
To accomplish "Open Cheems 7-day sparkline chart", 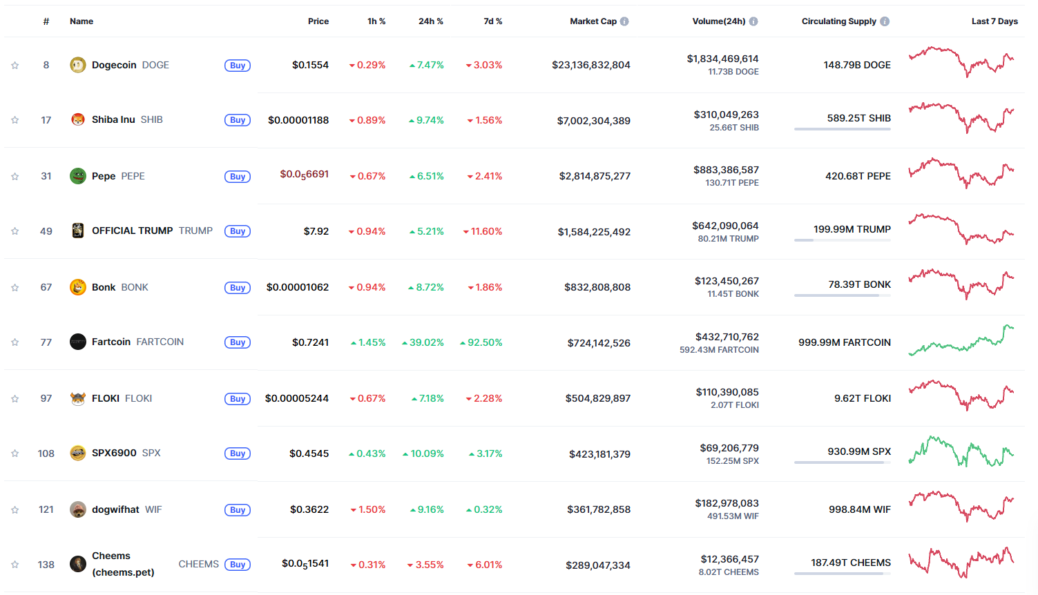I will 961,562.
